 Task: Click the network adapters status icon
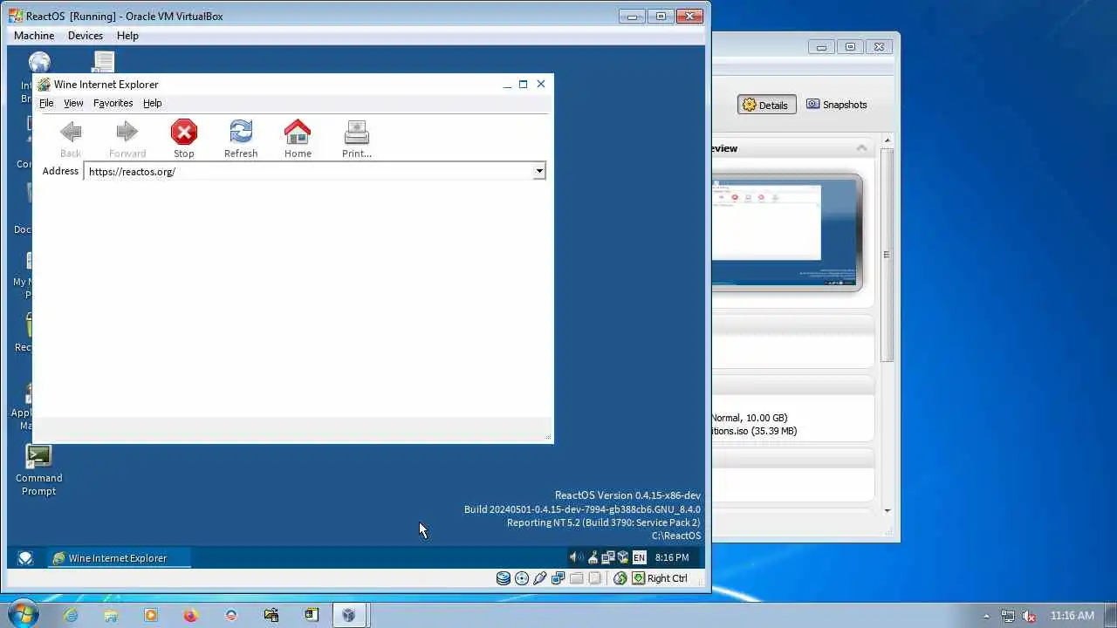tap(558, 578)
